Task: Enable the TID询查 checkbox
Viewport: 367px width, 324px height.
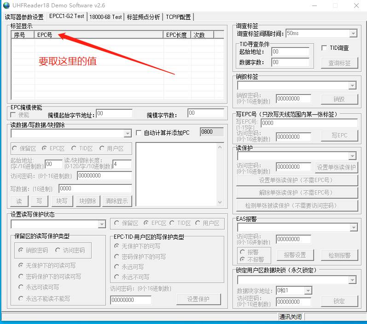Action: coord(324,48)
